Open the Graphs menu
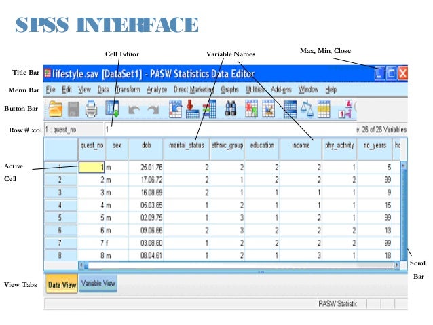 230,90
